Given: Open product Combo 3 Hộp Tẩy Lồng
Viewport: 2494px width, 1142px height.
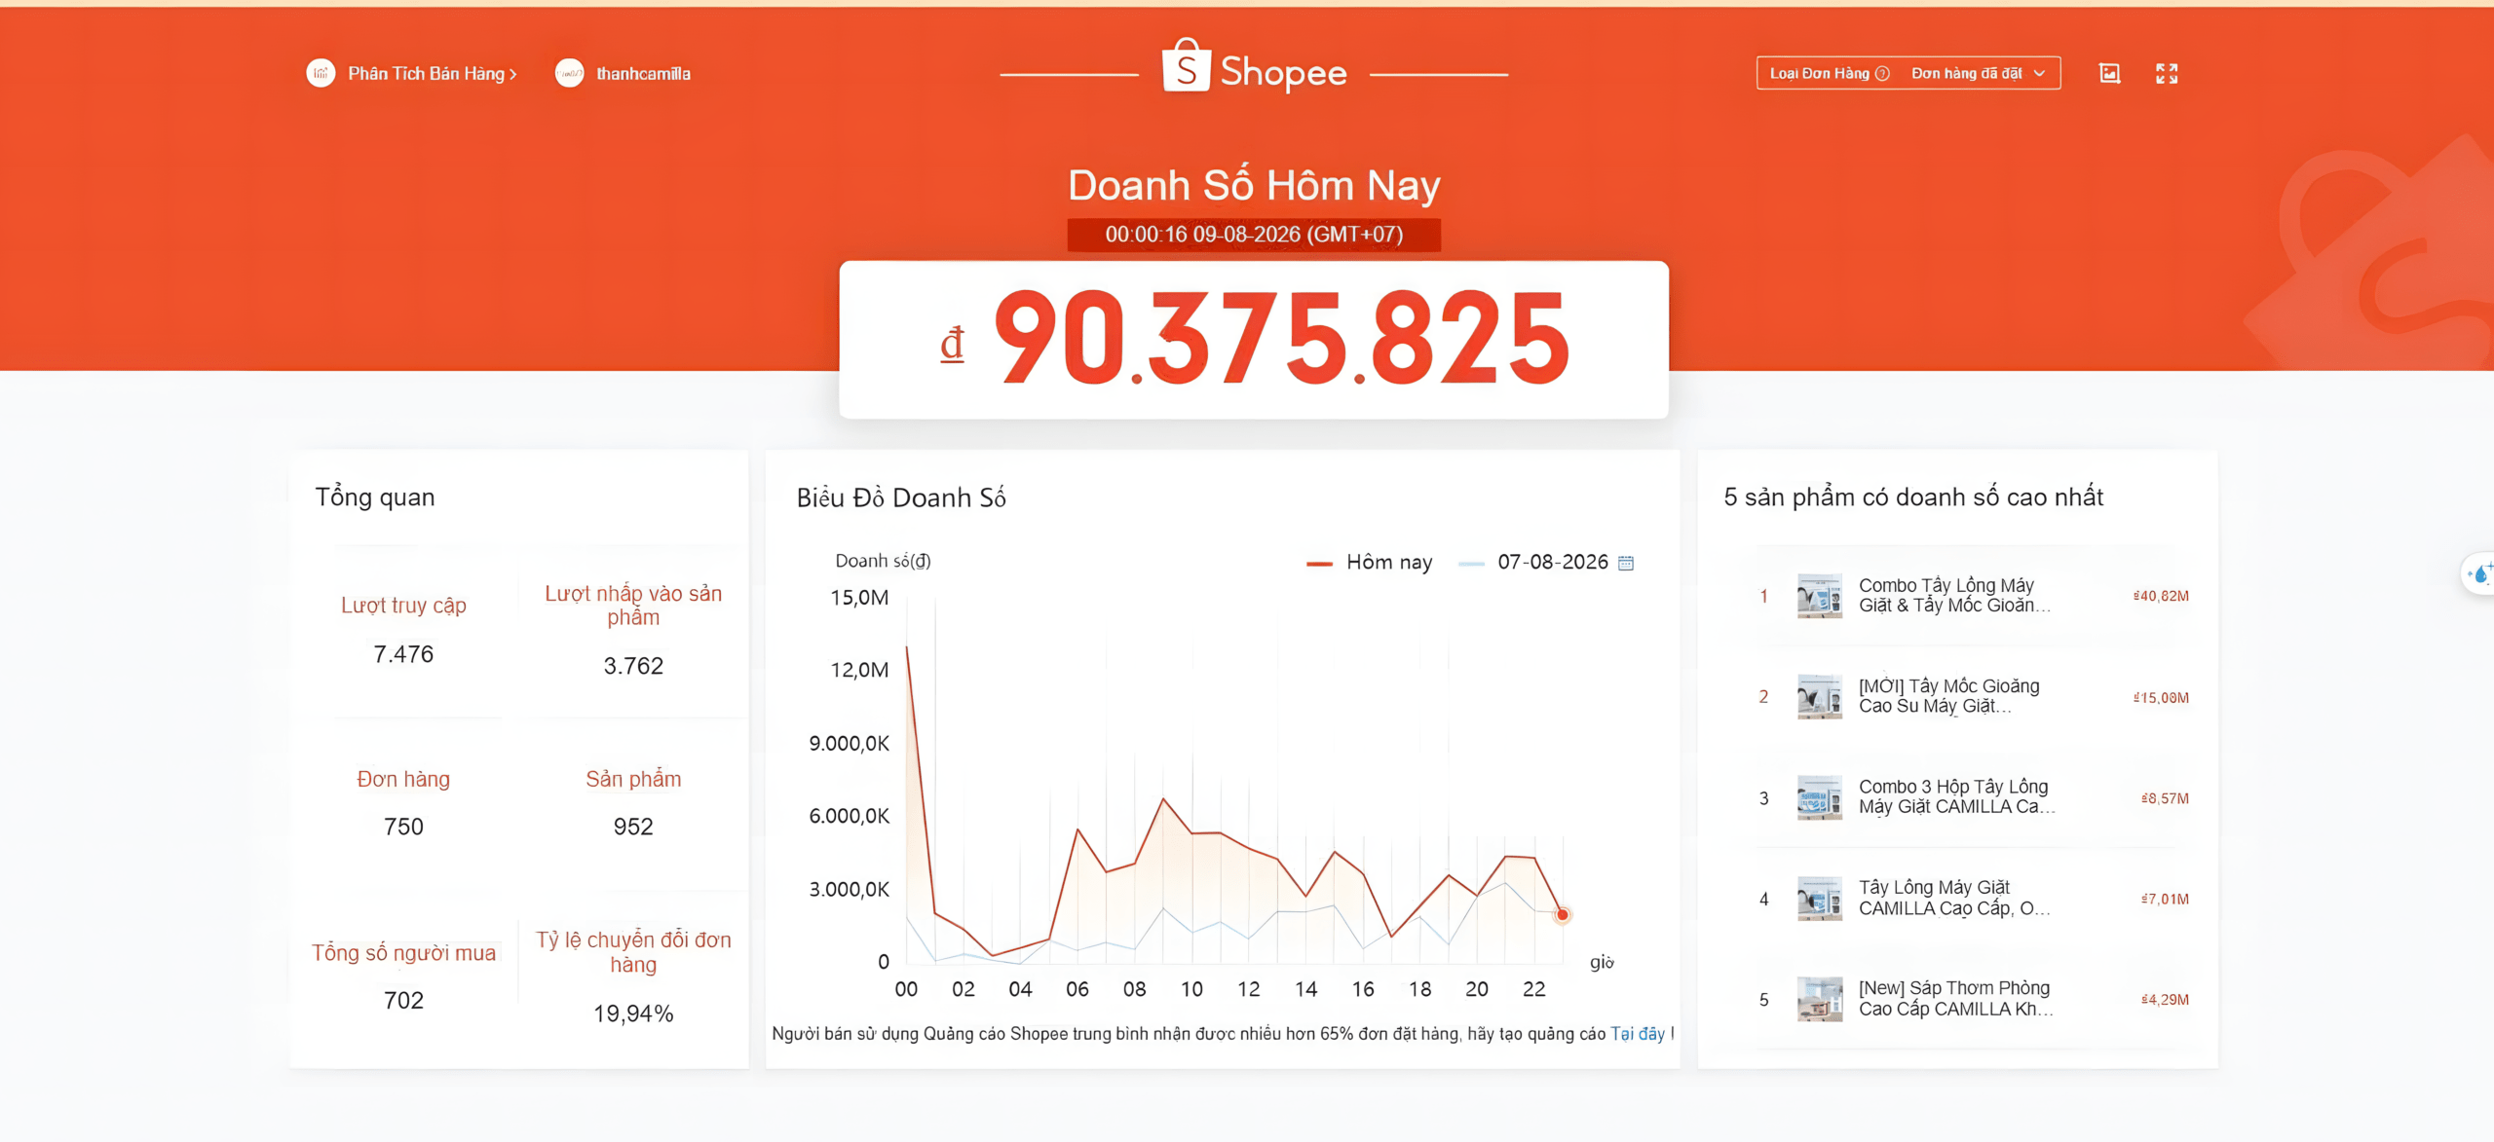Looking at the screenshot, I should (x=1956, y=797).
